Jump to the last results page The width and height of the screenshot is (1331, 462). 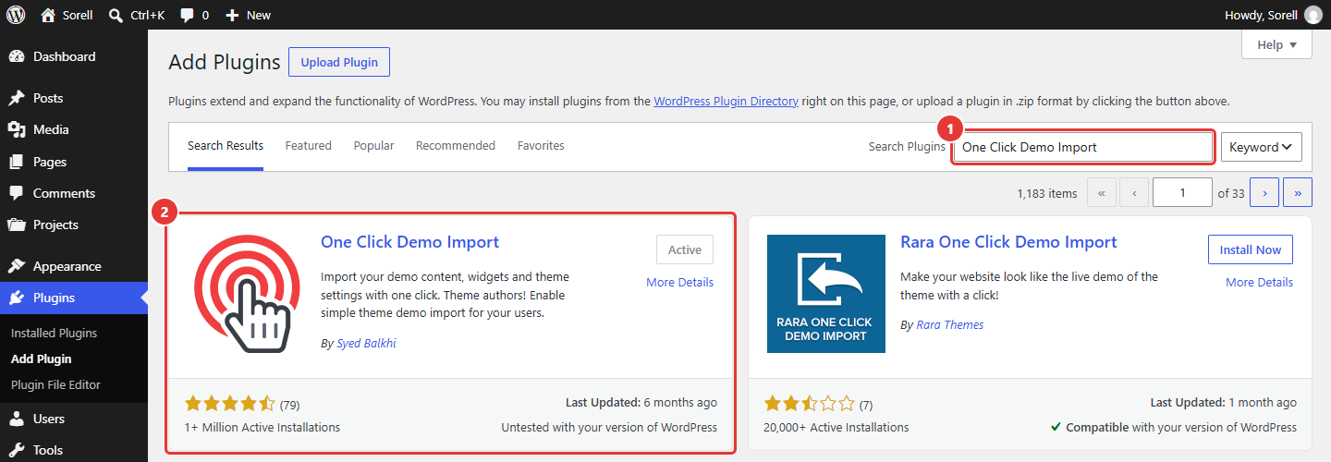[1298, 193]
